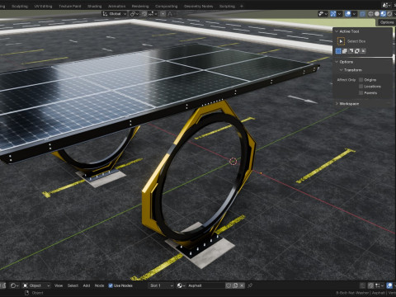Image resolution: width=396 pixels, height=297 pixels.
Task: Open viewport shading options dropdown arrow
Action: (394, 14)
